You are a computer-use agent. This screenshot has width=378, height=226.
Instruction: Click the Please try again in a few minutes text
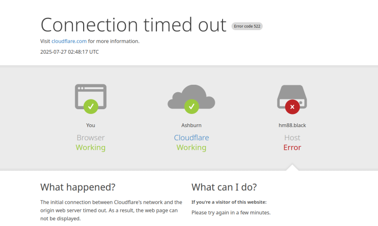pos(231,212)
